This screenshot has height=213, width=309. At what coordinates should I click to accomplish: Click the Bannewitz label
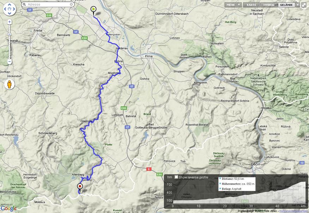(x=63, y=35)
